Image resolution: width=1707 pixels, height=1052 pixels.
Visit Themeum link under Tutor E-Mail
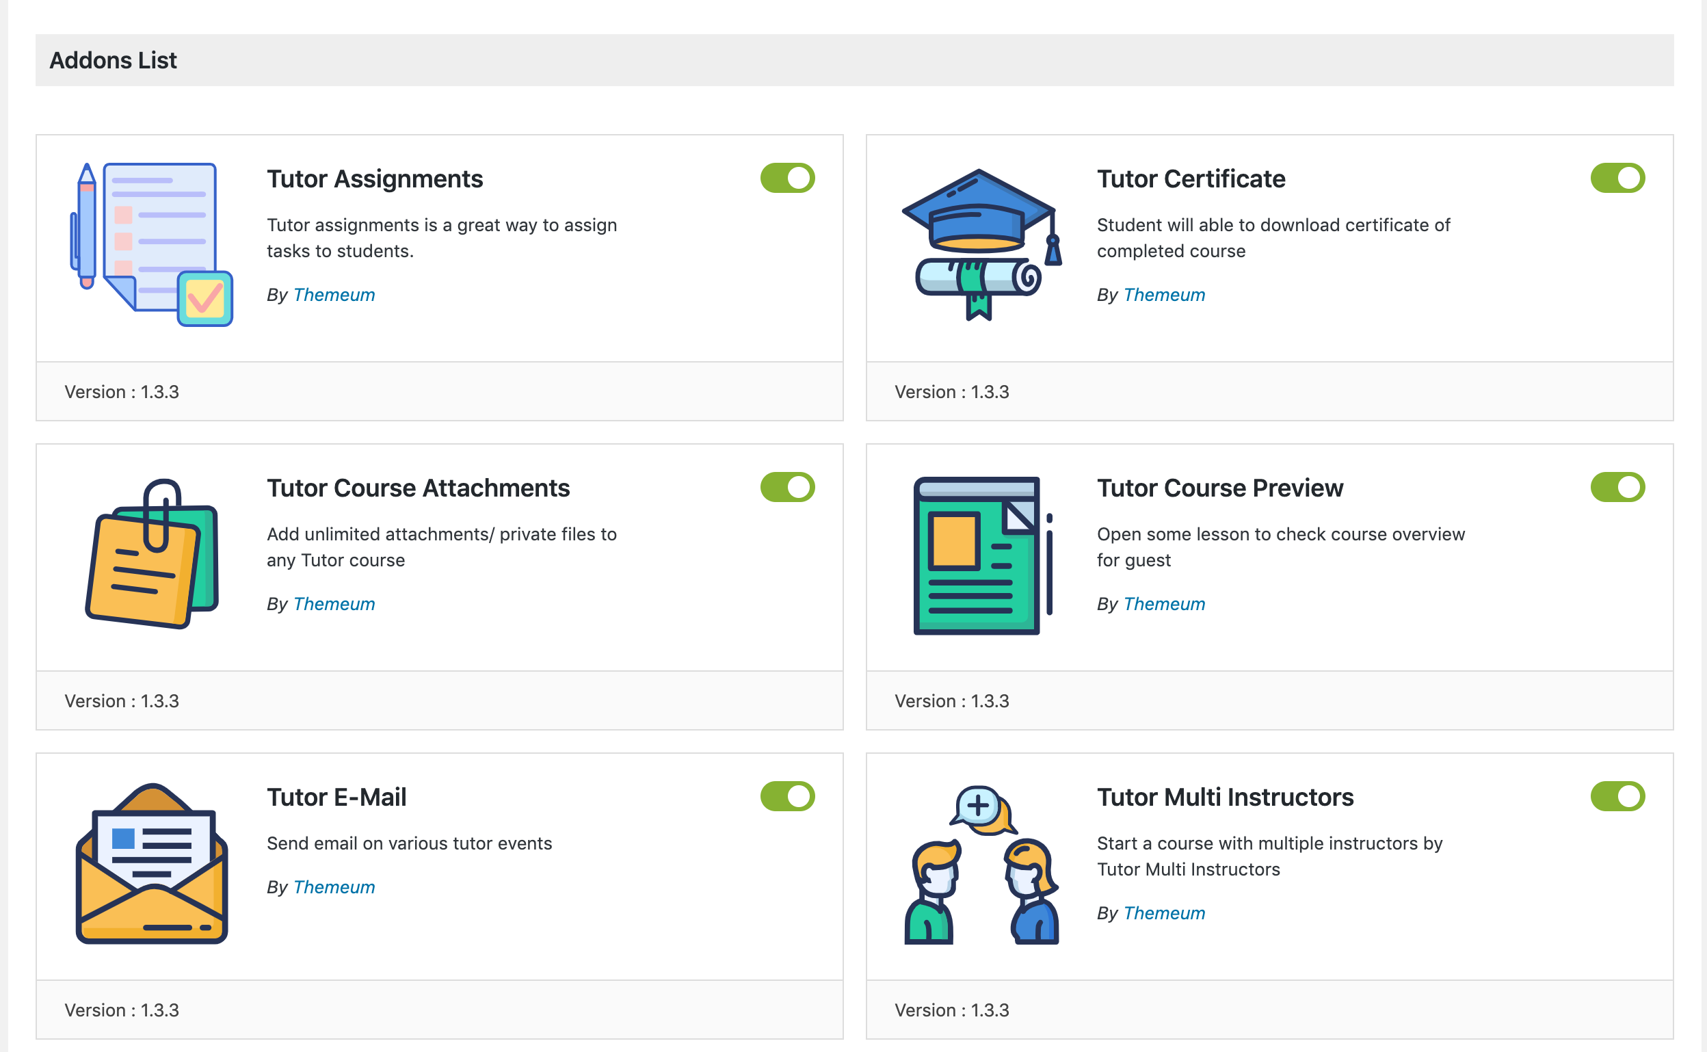pos(334,887)
